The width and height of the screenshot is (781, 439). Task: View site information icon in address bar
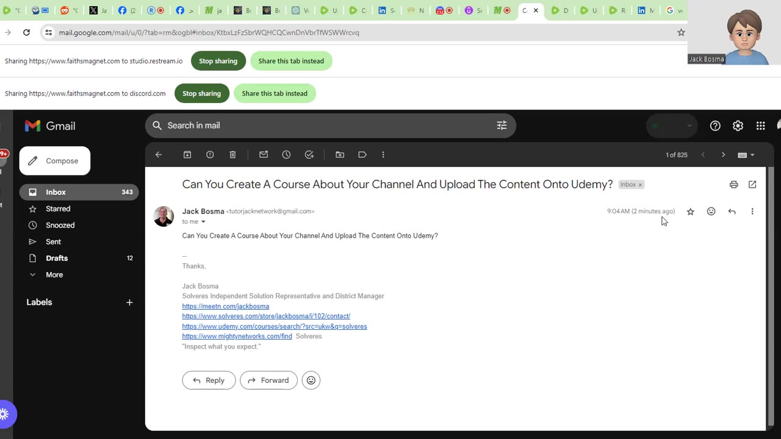coord(49,32)
